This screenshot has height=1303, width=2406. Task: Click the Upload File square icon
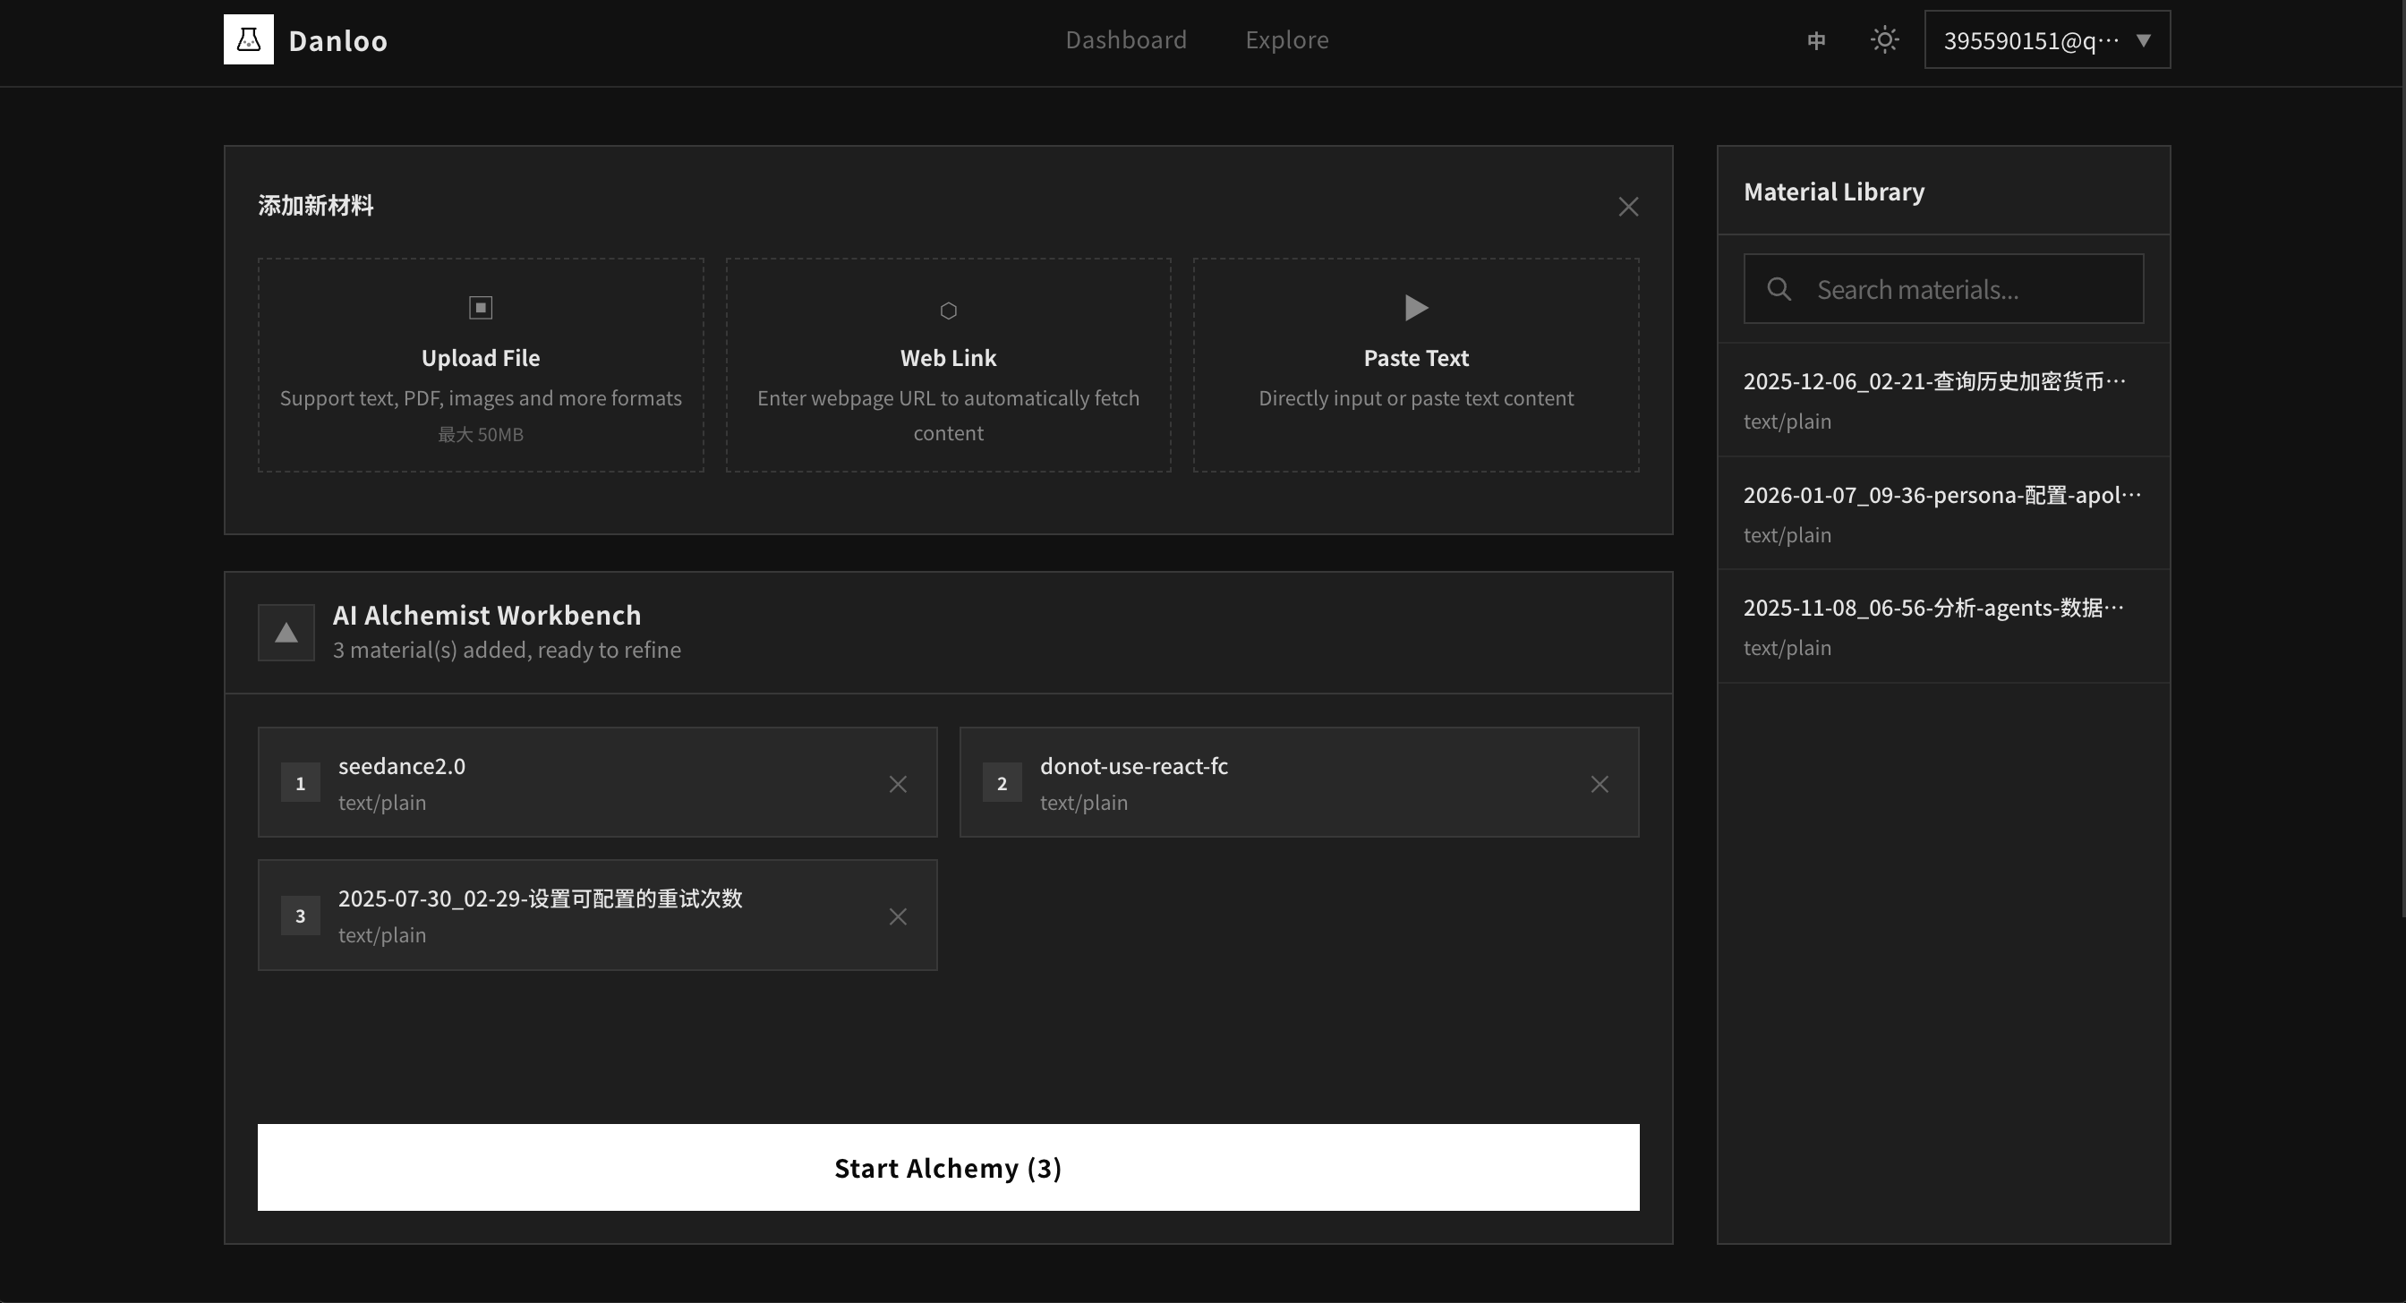click(x=480, y=307)
